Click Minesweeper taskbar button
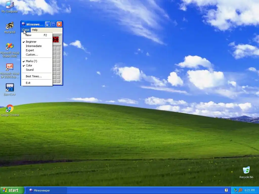Image resolution: width=259 pixels, height=194 pixels. pos(47,190)
